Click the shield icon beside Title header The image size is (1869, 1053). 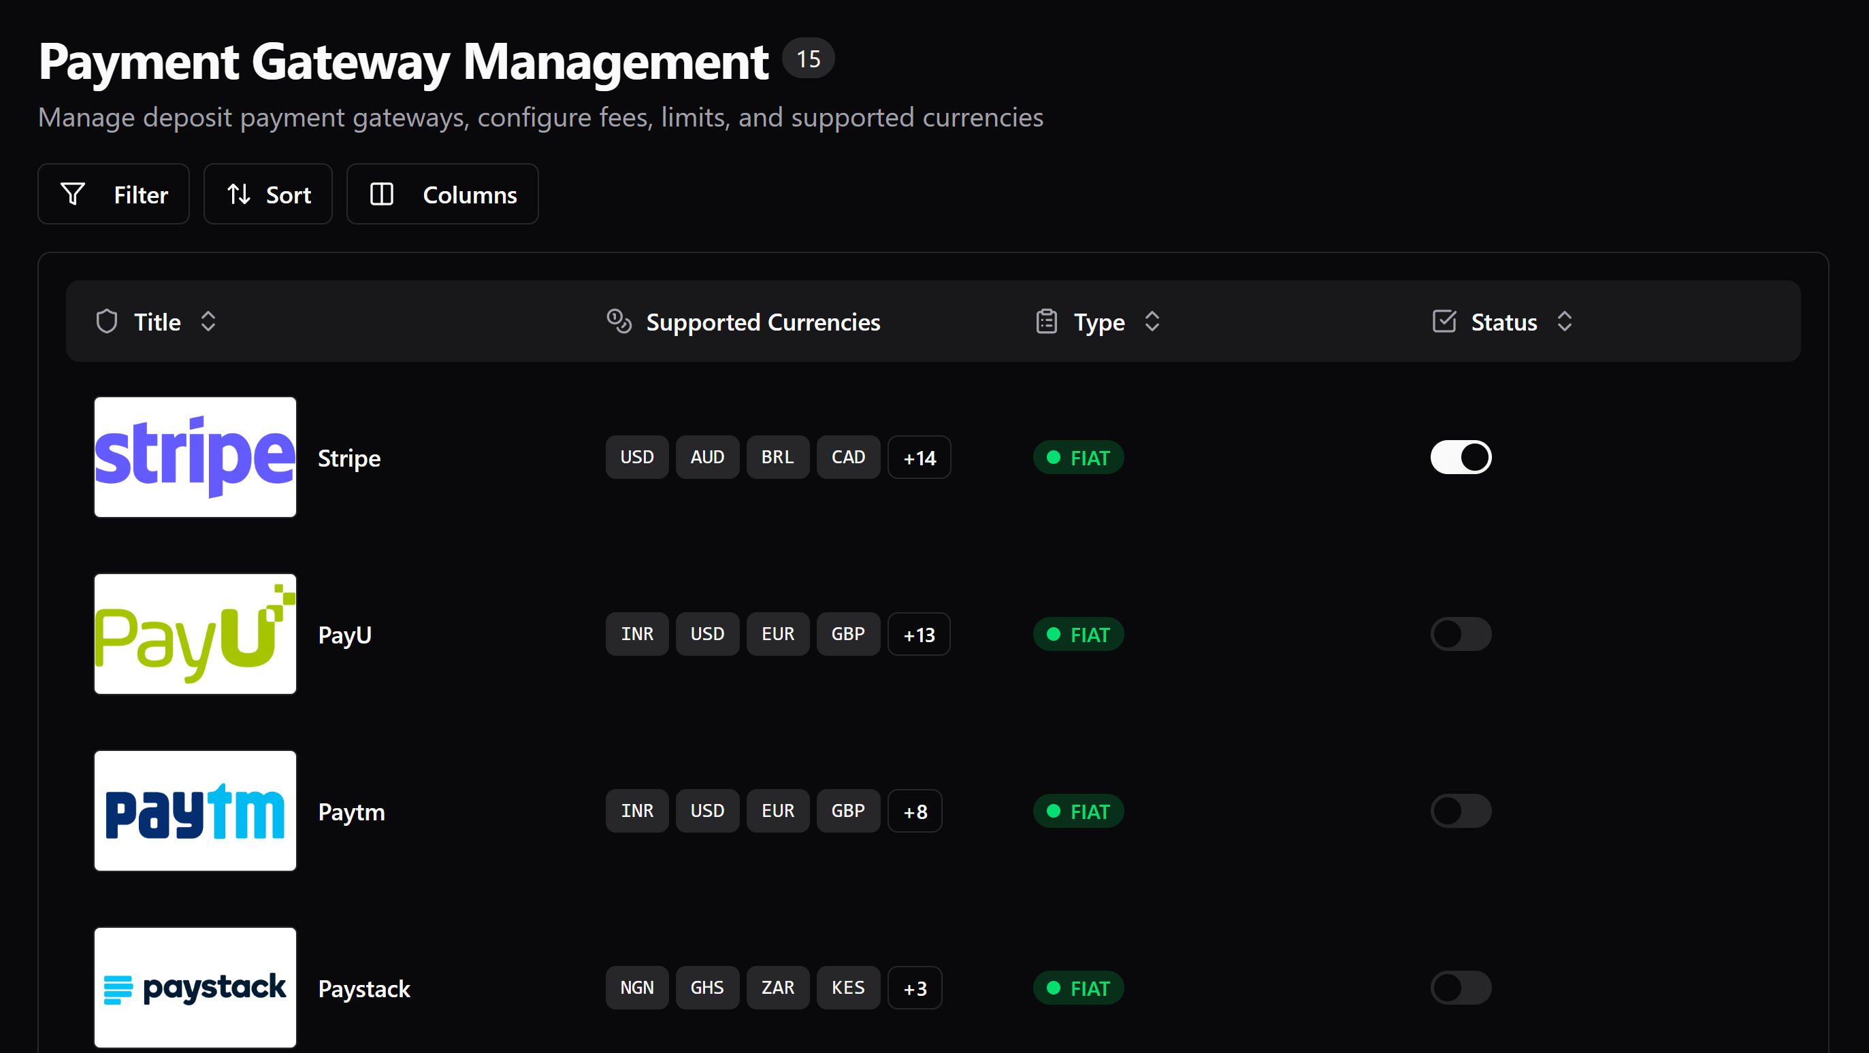[x=106, y=320]
